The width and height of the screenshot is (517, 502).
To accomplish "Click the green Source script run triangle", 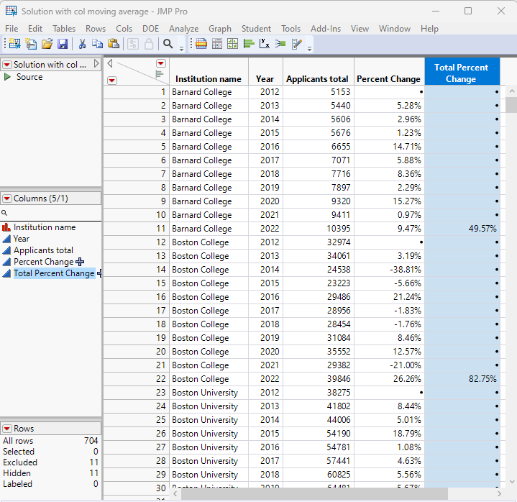I will coord(7,77).
